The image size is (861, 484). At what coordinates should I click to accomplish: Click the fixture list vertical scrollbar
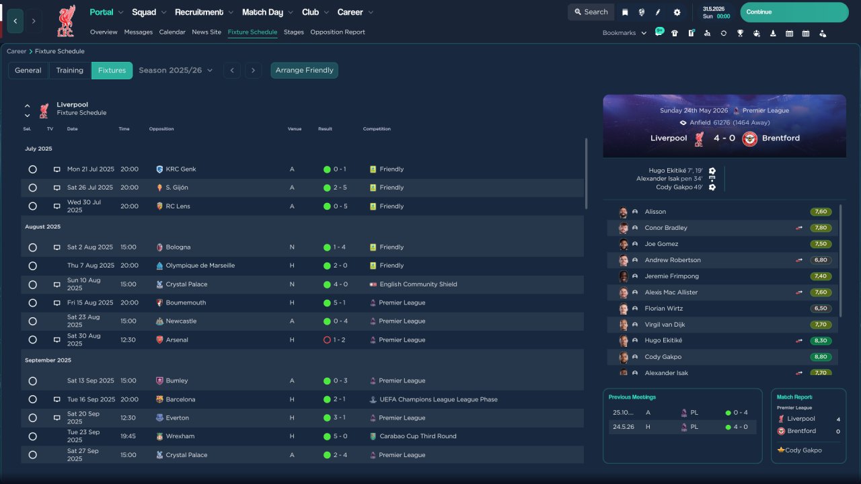(x=586, y=174)
